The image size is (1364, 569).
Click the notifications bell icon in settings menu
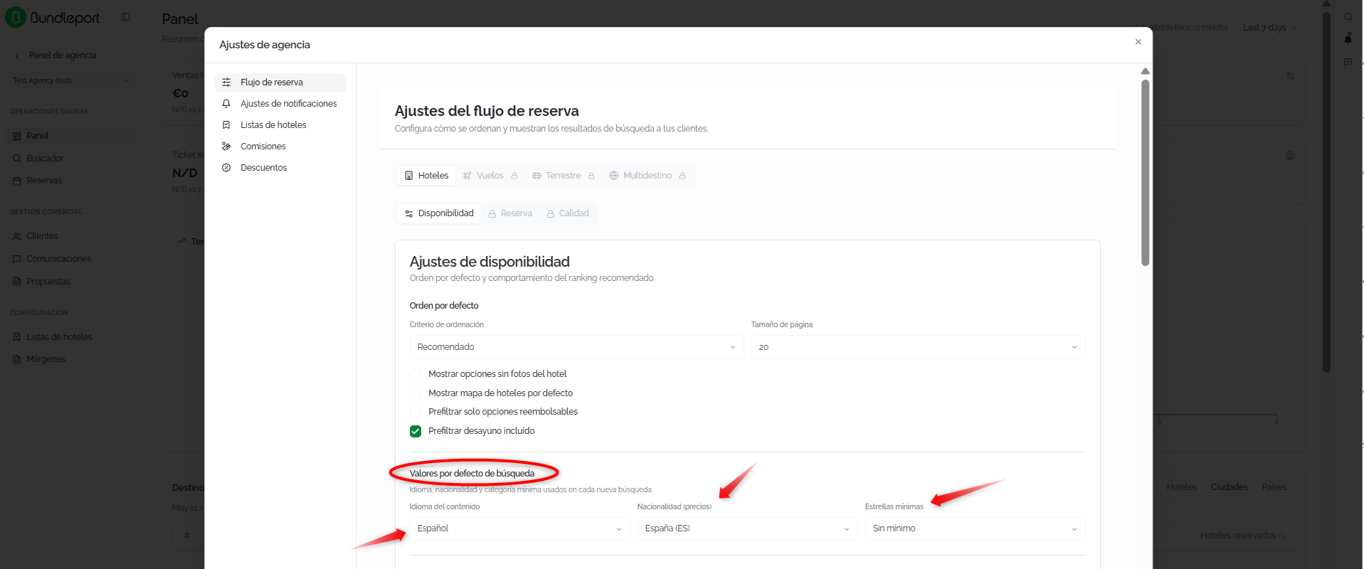coord(226,104)
